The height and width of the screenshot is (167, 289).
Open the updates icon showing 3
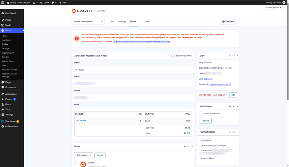pyautogui.click(x=35, y=3)
